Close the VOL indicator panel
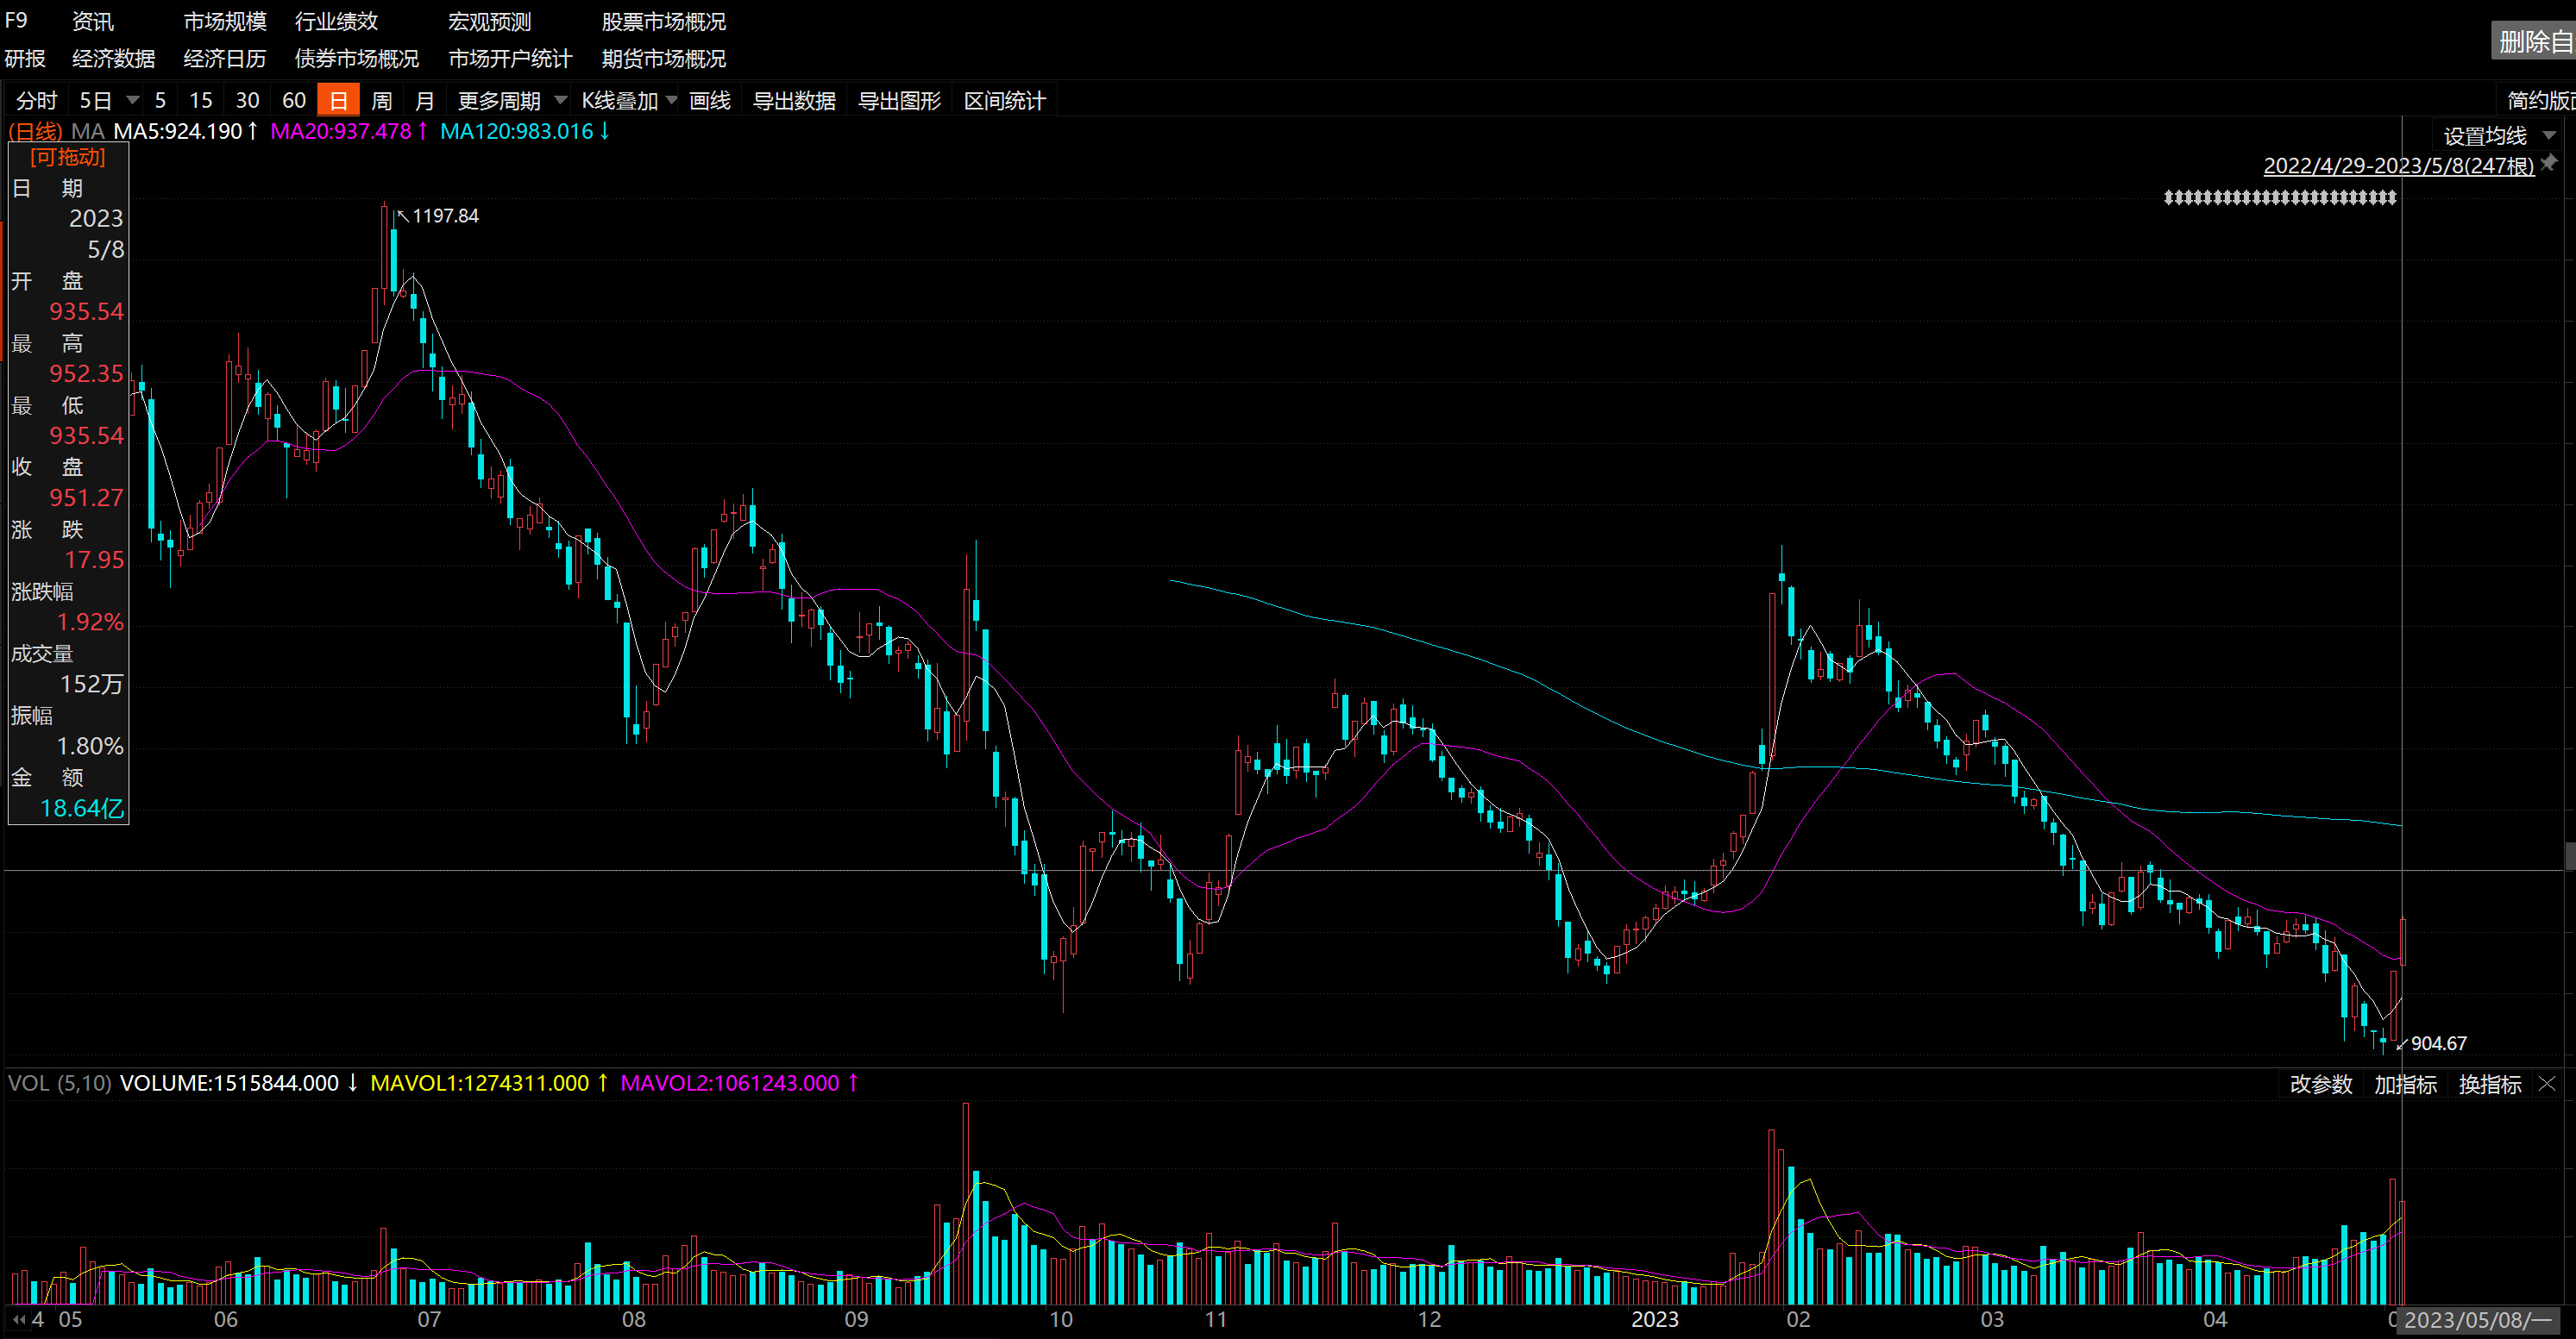Viewport: 2576px width, 1339px height. [x=2547, y=1083]
